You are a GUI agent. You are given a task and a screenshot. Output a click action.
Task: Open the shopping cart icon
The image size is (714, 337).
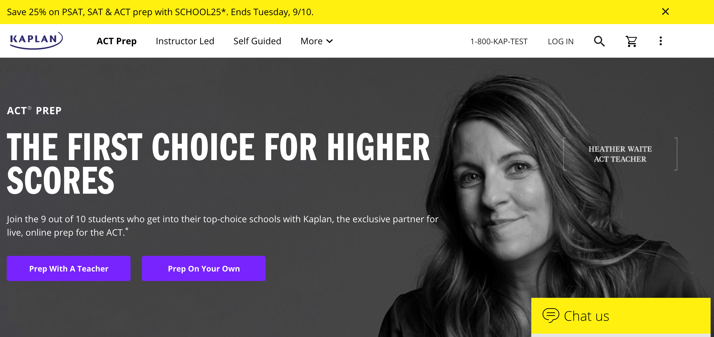(632, 41)
